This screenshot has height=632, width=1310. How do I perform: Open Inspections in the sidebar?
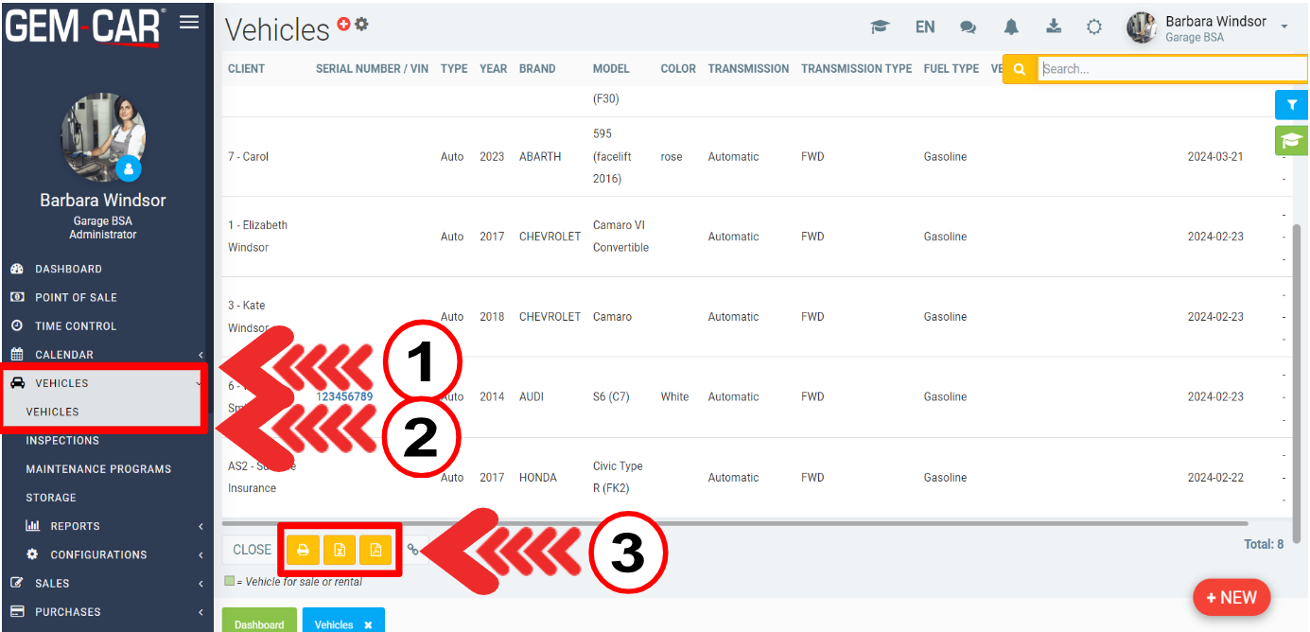coord(62,441)
